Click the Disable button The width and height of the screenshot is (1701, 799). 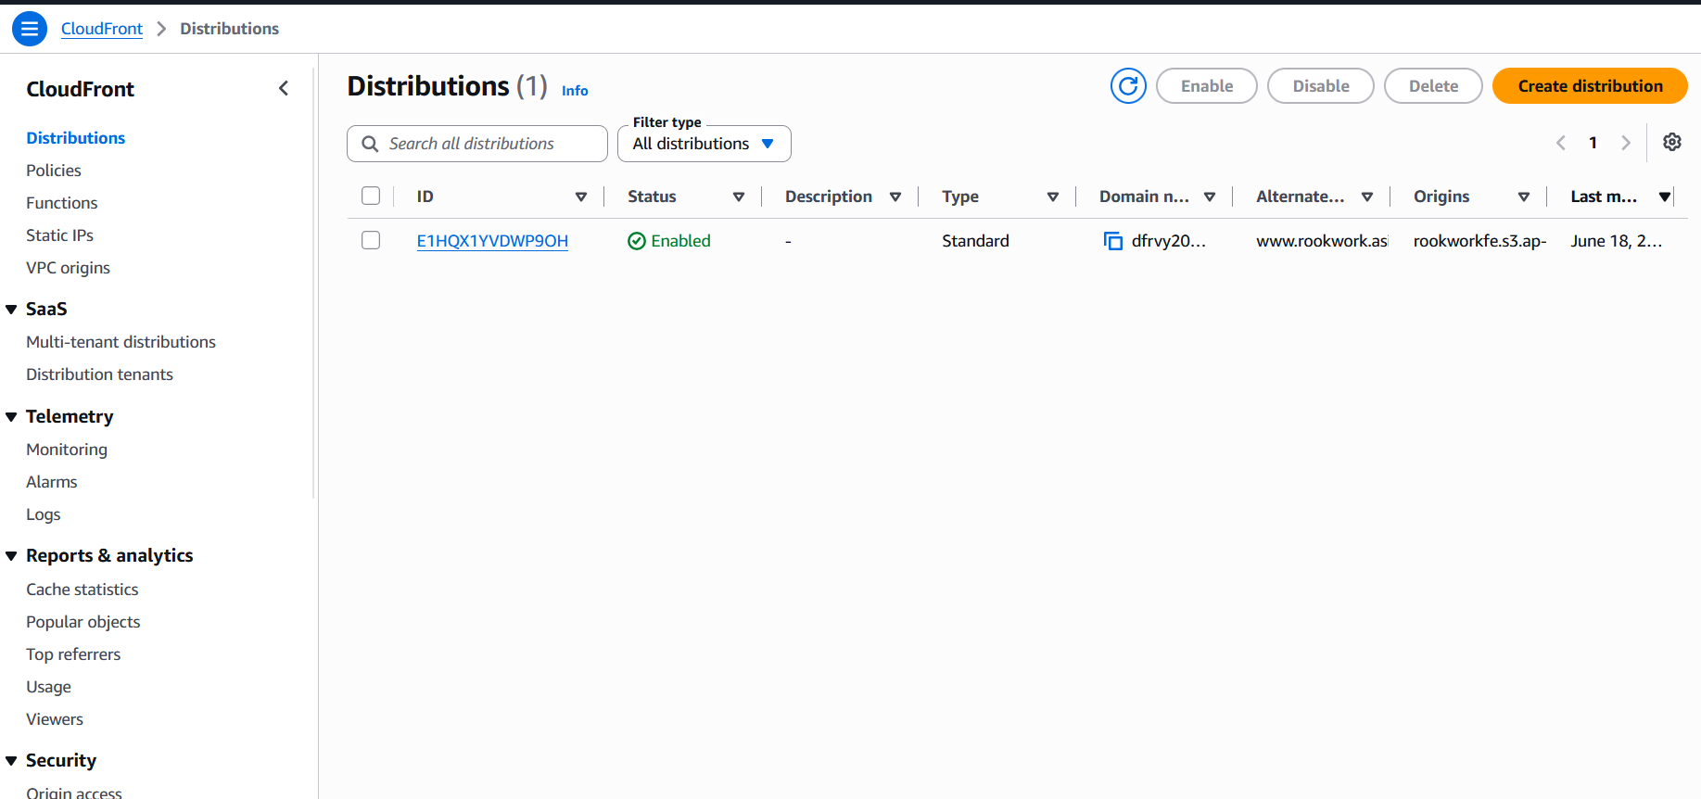click(1321, 86)
